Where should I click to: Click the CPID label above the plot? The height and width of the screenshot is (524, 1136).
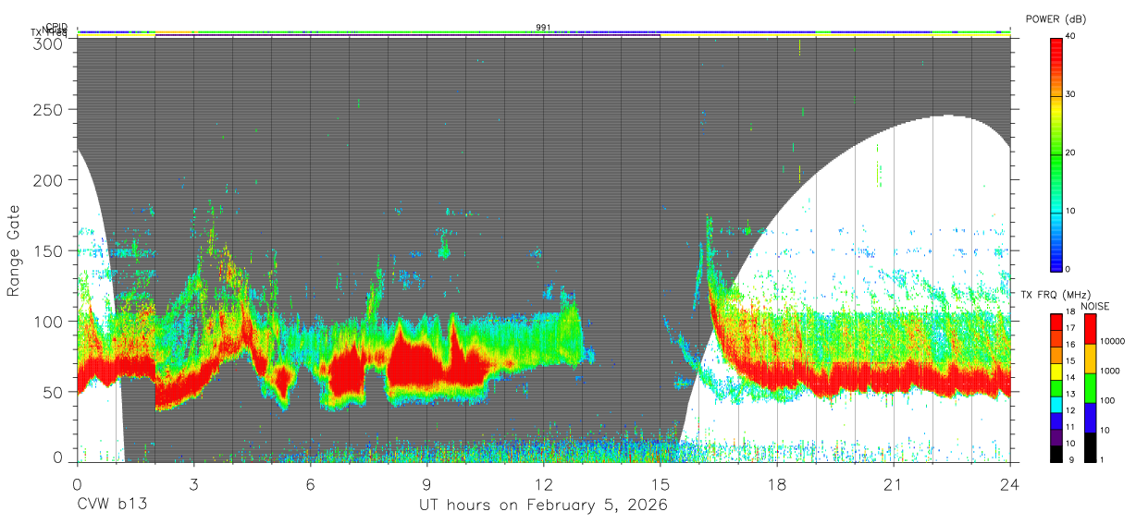point(57,27)
